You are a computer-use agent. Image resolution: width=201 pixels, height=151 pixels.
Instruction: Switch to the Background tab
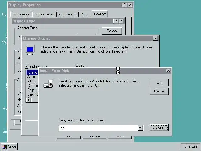[x=21, y=14]
